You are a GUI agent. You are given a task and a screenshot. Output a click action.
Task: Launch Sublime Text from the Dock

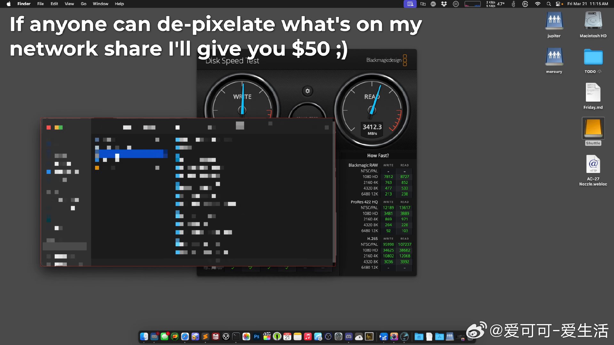pos(205,336)
